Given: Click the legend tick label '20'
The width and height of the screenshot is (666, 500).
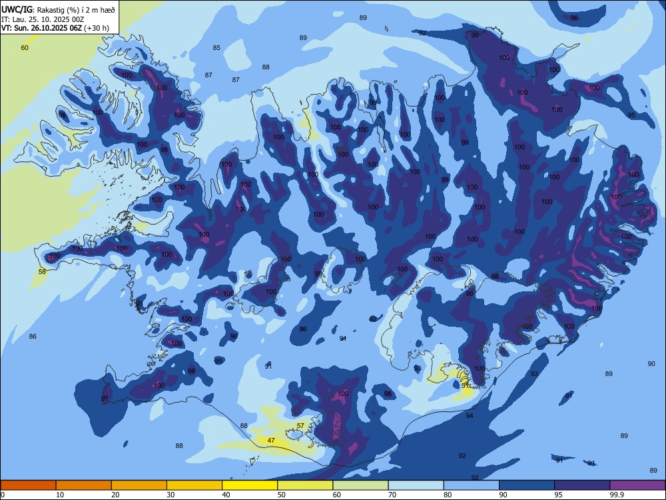Looking at the screenshot, I should (115, 495).
